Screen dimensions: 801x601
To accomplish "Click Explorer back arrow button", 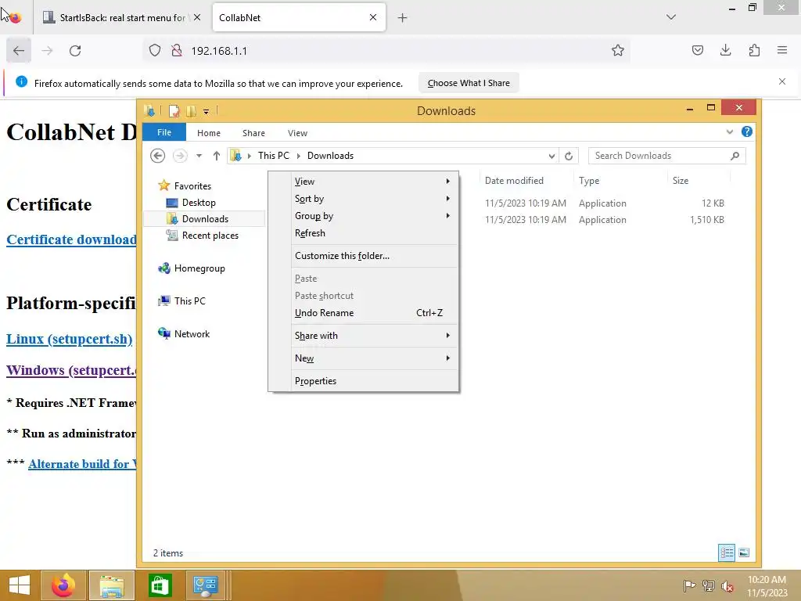I will 158,156.
